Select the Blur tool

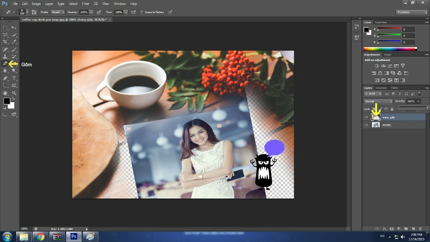tap(5, 71)
